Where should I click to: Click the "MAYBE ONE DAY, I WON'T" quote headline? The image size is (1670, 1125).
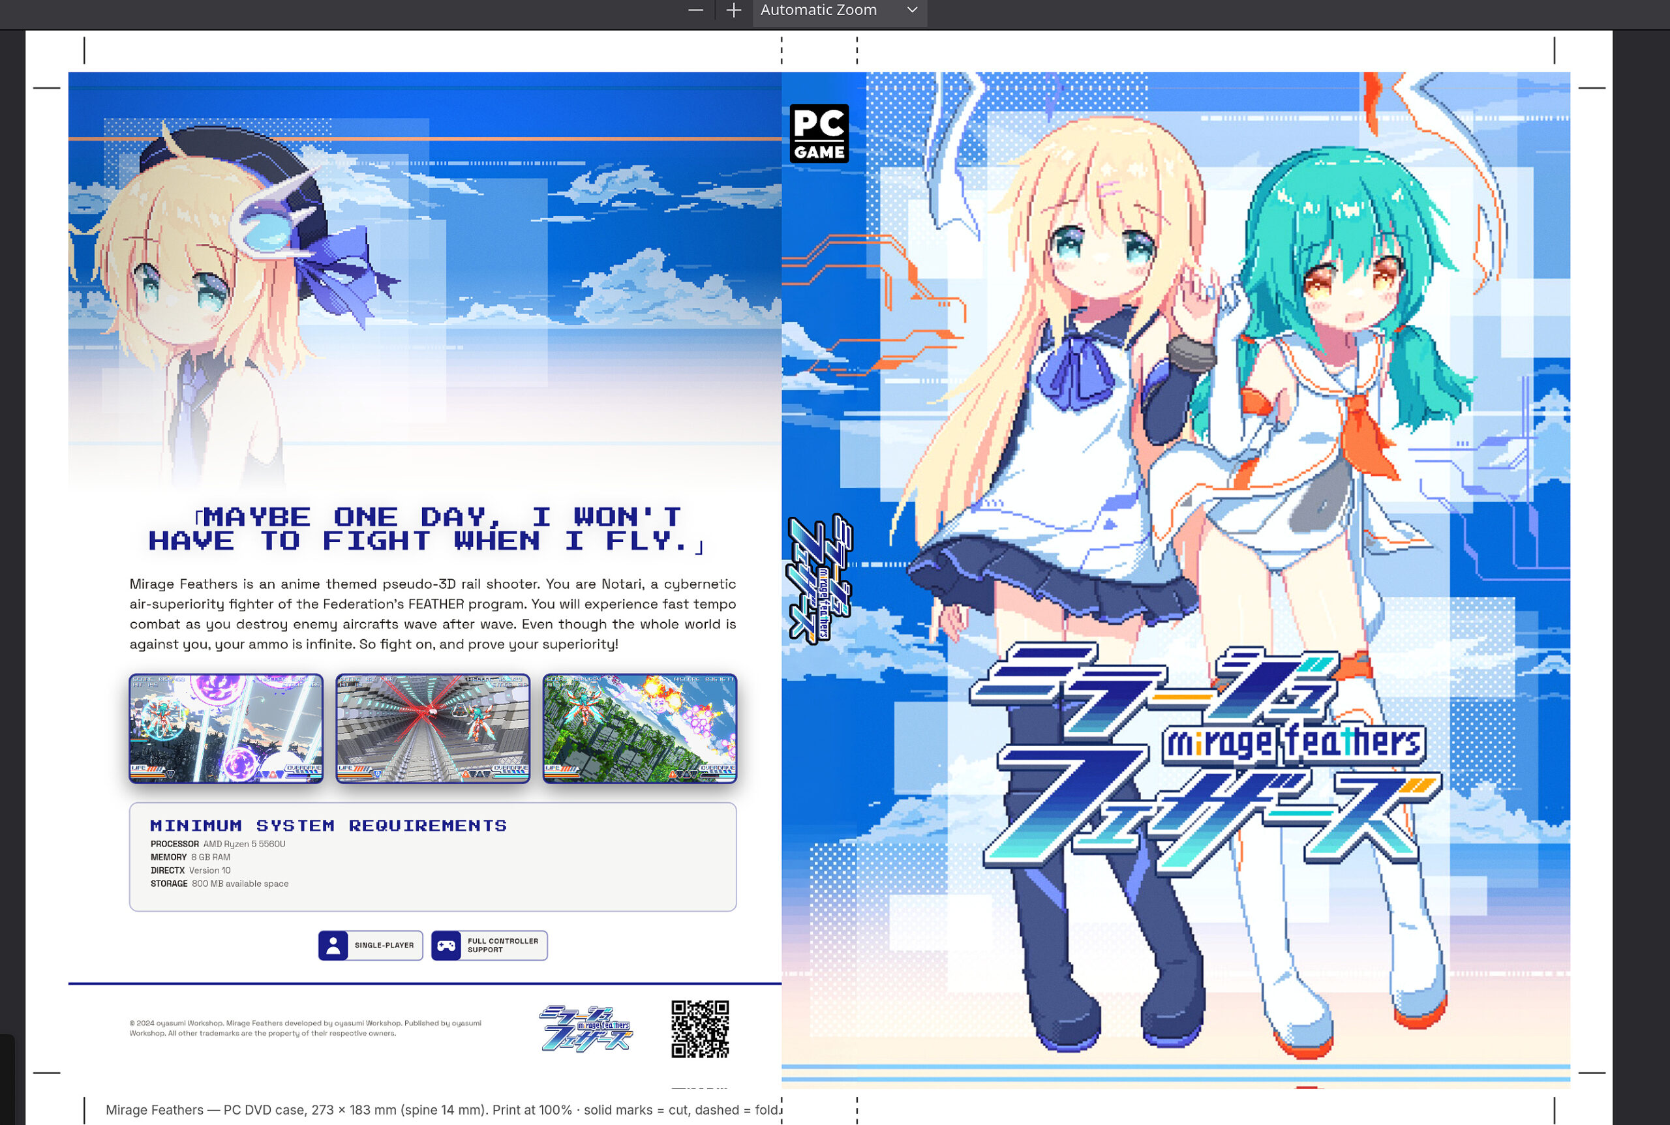point(427,530)
